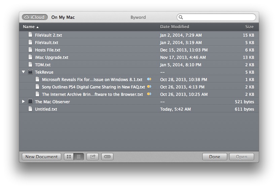Click the TDM.txt document icon
This screenshot has height=189, width=278.
tap(30, 64)
